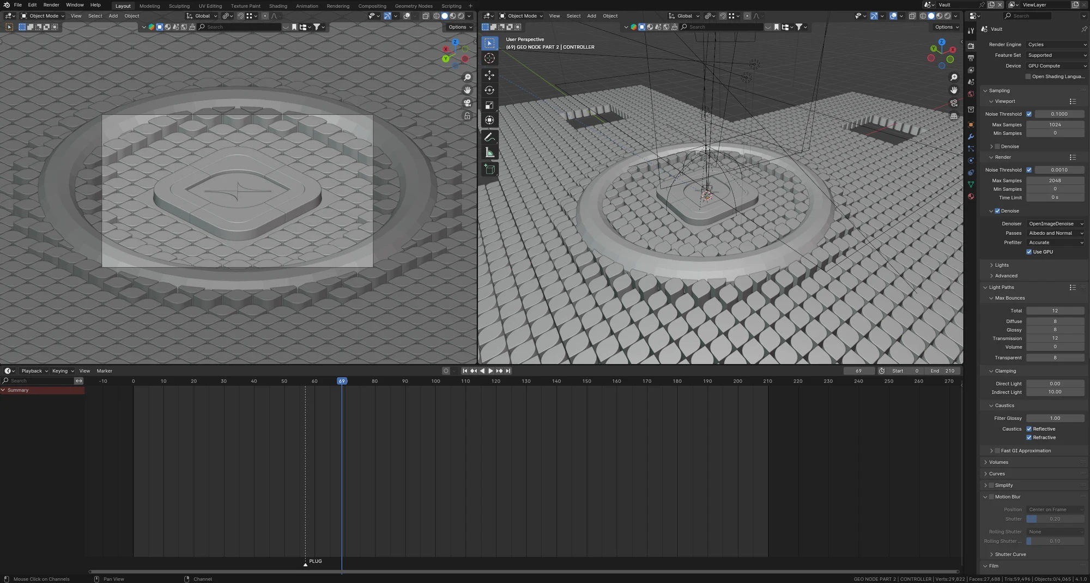Select the Add Cube tool
Viewport: 1090px width, 583px height.
489,169
